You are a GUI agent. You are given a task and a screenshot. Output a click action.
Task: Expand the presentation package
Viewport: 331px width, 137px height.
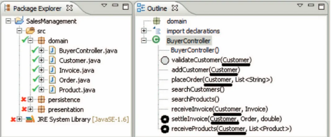30,110
